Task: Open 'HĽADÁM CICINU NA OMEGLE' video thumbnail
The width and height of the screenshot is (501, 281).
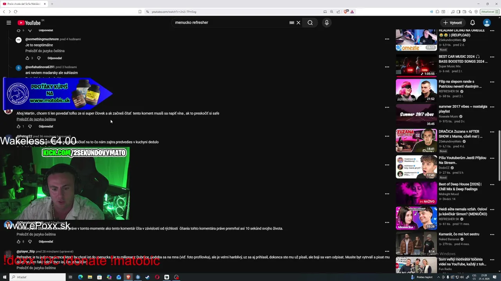Action: pos(416,40)
